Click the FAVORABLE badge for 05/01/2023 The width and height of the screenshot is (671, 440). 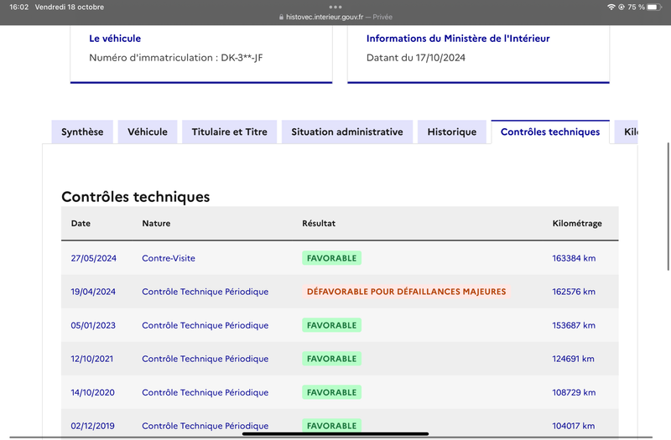click(x=331, y=325)
